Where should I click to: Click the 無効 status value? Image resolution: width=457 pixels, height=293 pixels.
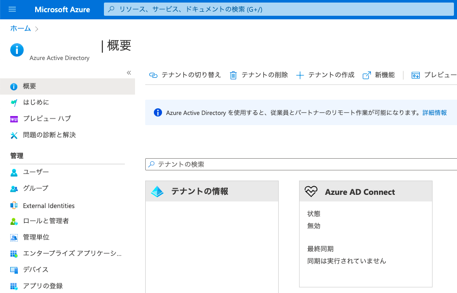pyautogui.click(x=314, y=226)
